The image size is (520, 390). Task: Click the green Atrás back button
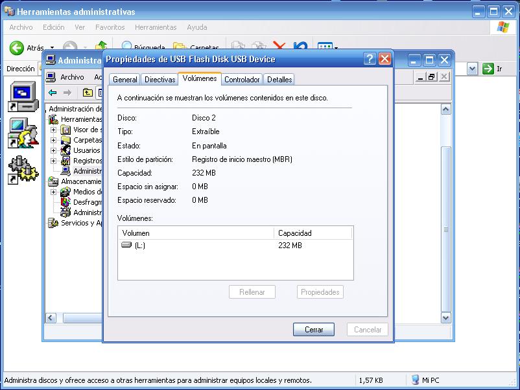click(x=17, y=48)
